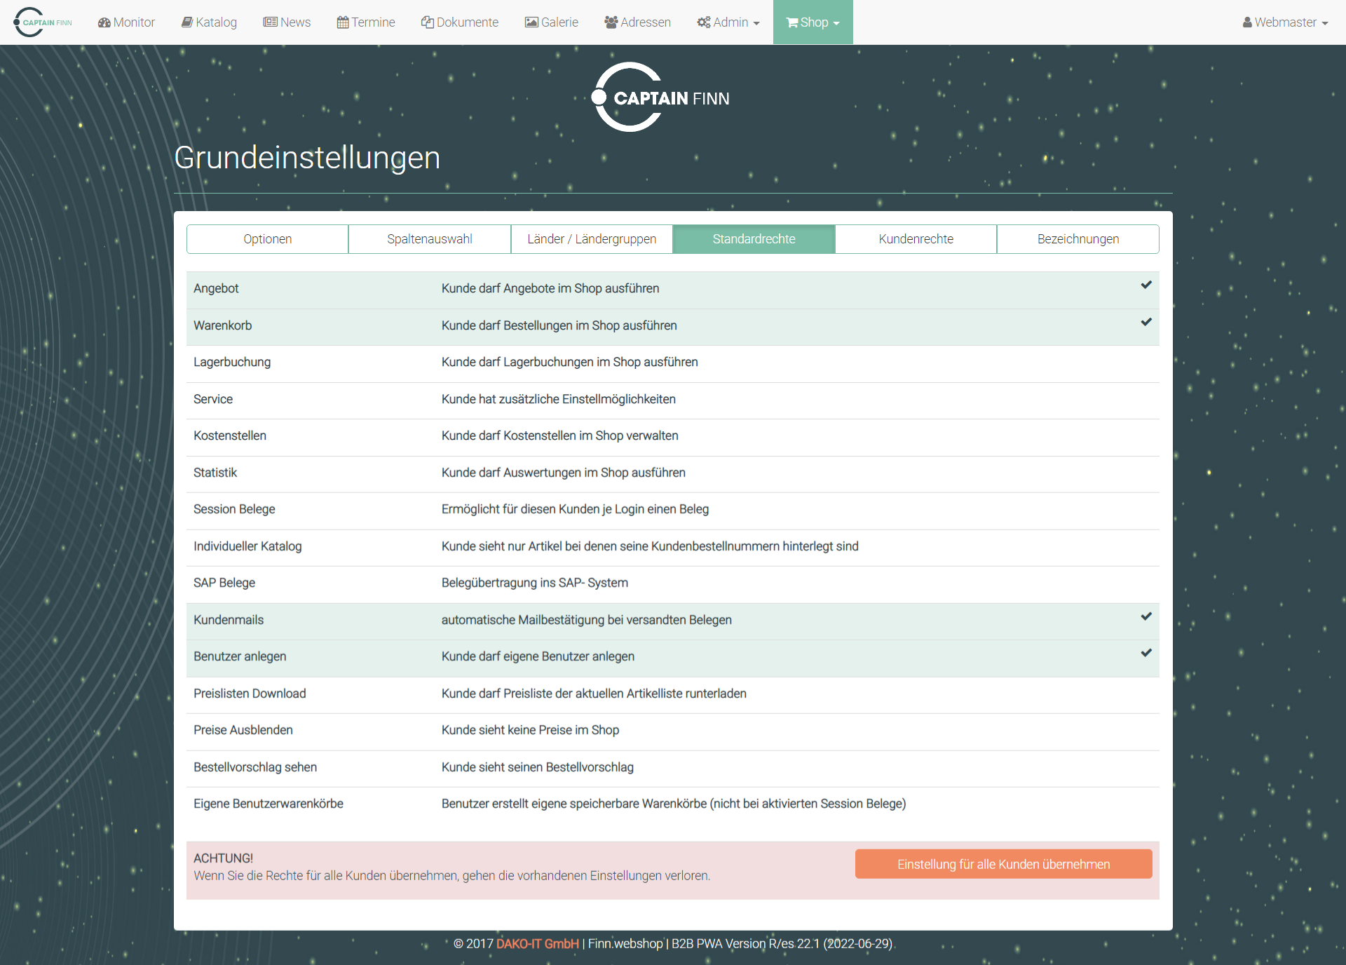The height and width of the screenshot is (965, 1346).
Task: Click the Captain Finn logo in navbar
Action: click(x=43, y=22)
